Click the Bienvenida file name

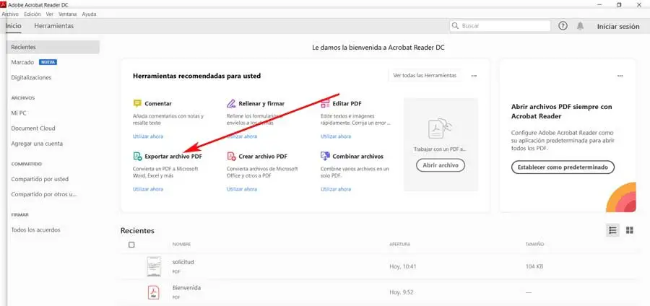pos(186,288)
